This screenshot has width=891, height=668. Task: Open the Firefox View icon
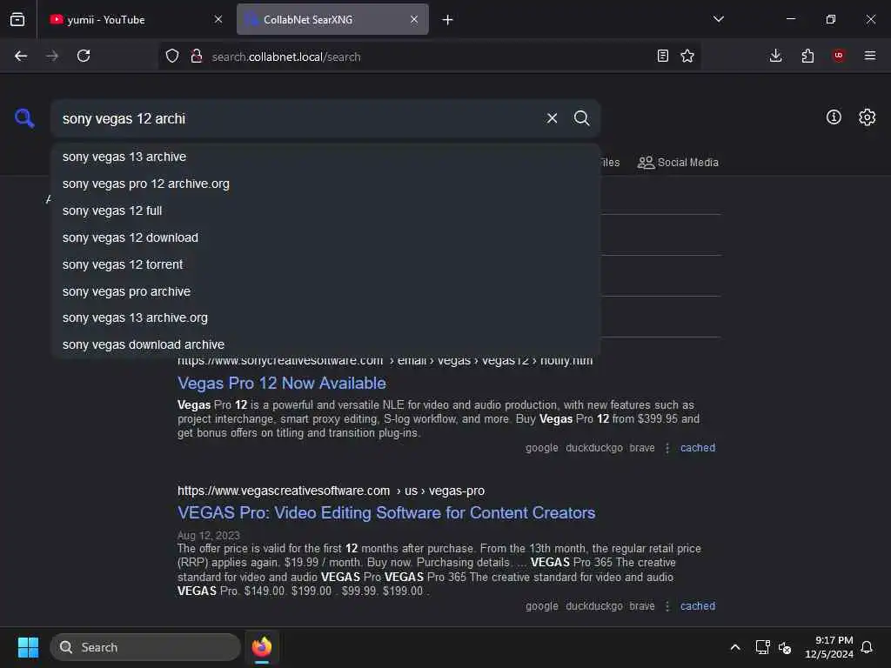pyautogui.click(x=17, y=20)
